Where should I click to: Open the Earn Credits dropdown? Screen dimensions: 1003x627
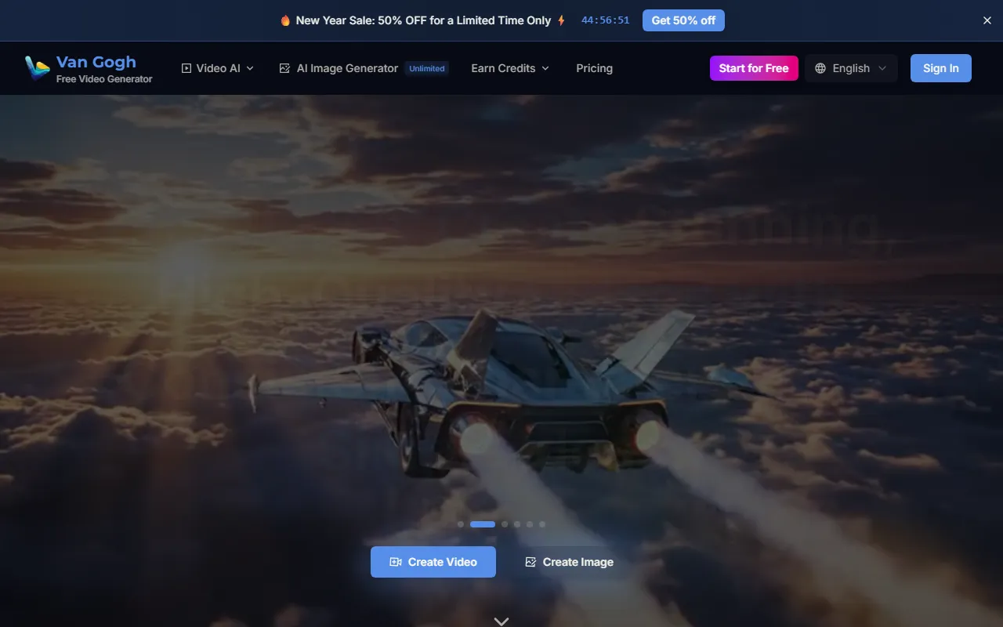tap(509, 68)
